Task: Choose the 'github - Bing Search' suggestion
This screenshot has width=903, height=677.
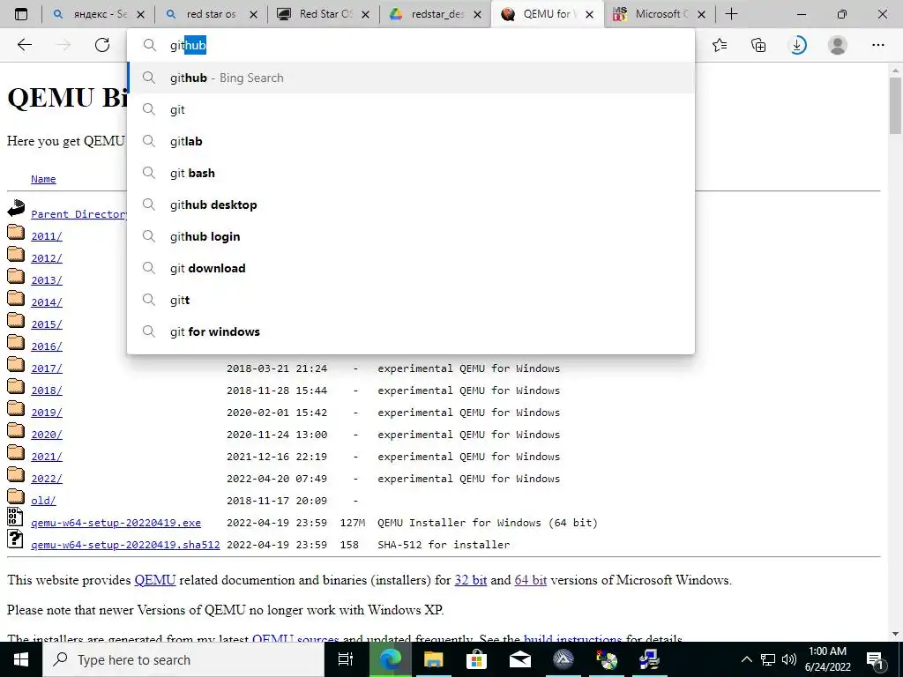Action: tap(411, 78)
